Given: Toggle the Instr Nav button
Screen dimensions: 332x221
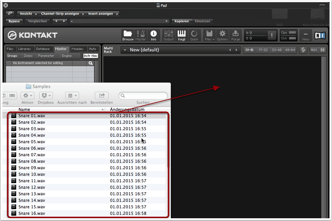Looking at the screenshot, I should pyautogui.click(x=91, y=56).
